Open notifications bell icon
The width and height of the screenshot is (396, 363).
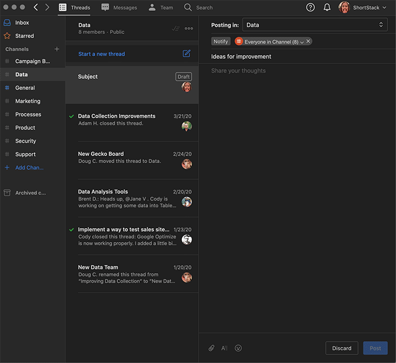[x=327, y=7]
